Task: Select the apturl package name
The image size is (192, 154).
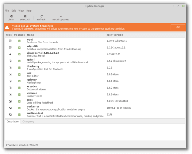Action: click(31, 59)
